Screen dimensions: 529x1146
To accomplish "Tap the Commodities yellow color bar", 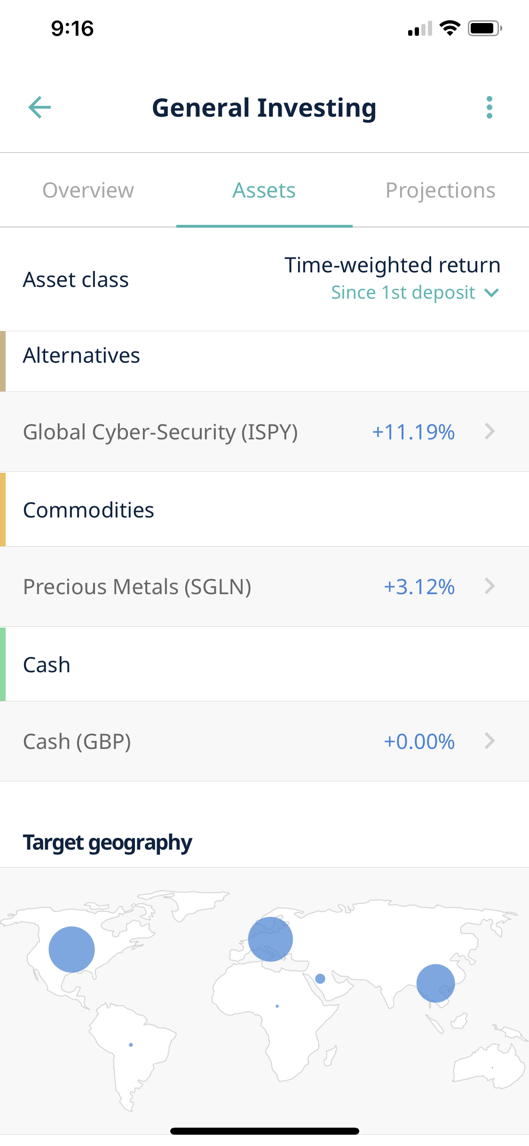I will (x=3, y=509).
